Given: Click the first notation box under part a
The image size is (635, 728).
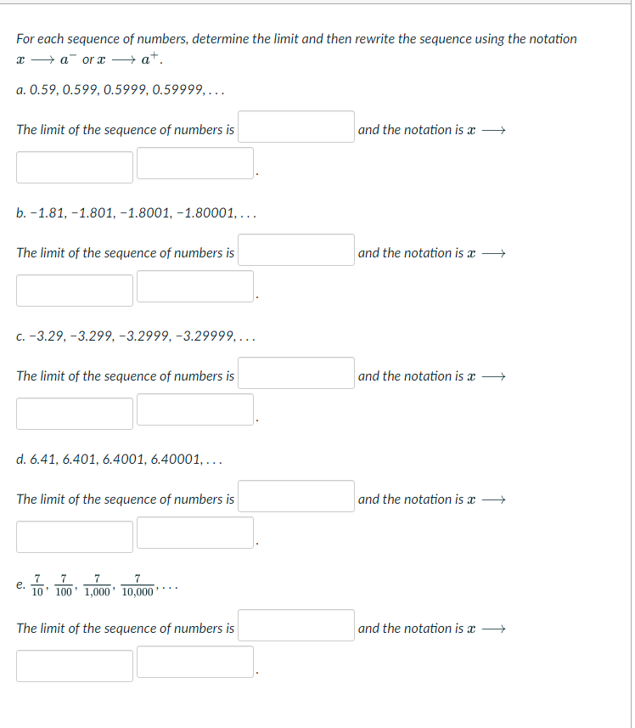Looking at the screenshot, I should pos(74,166).
